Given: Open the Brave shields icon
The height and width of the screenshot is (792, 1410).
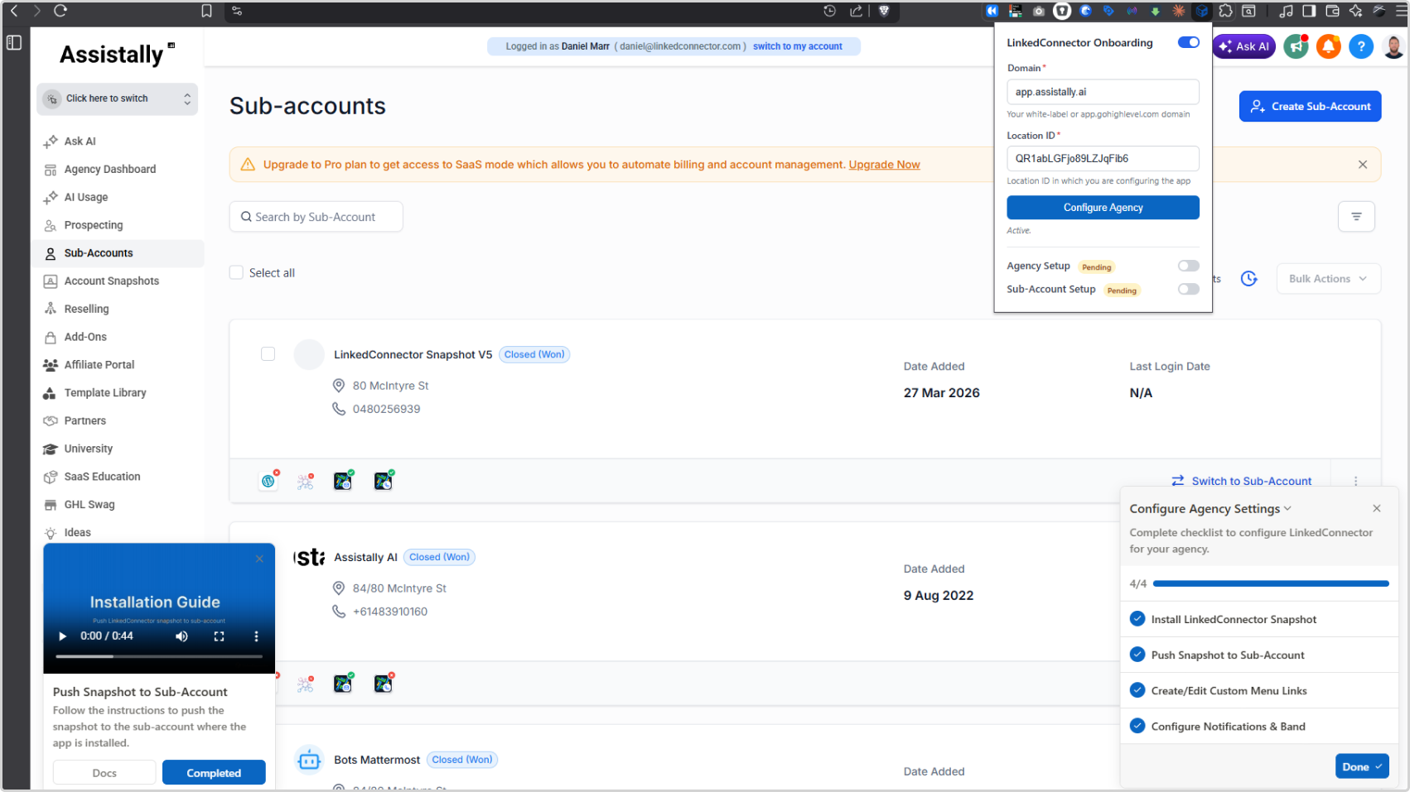Looking at the screenshot, I should coord(884,11).
